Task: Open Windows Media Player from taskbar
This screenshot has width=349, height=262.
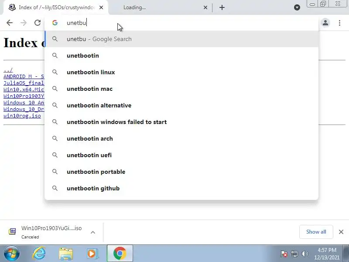Action: tap(92, 254)
